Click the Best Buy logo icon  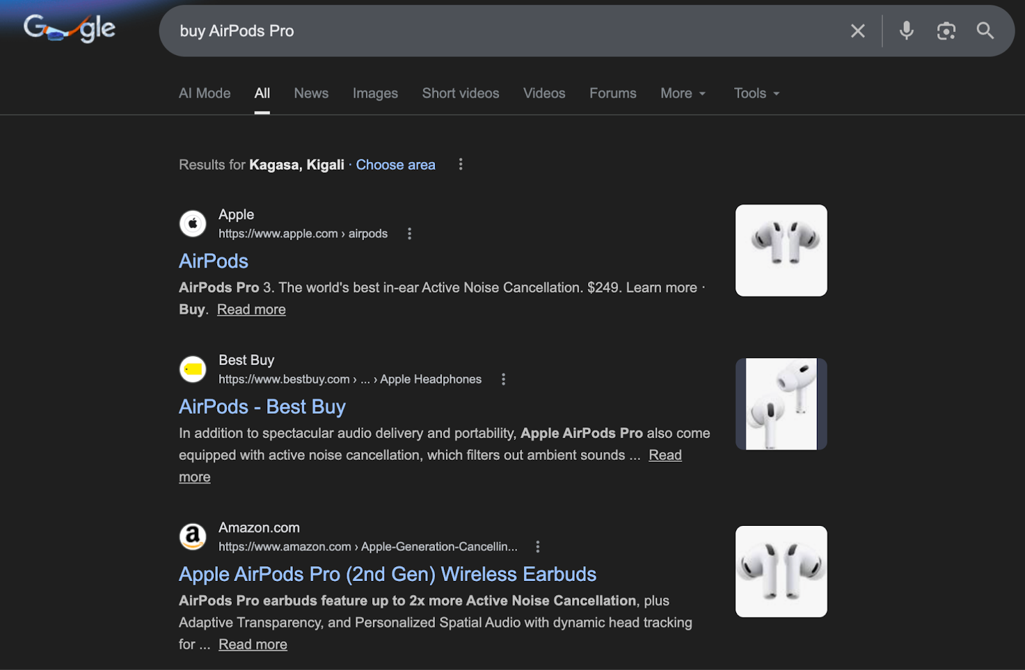[x=192, y=369]
